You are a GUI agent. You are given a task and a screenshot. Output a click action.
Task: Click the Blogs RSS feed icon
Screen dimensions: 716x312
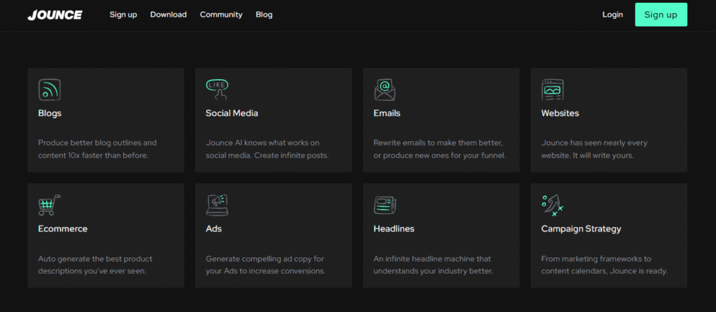point(49,90)
